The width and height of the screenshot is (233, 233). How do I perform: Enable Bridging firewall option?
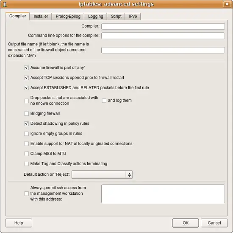(x=26, y=114)
